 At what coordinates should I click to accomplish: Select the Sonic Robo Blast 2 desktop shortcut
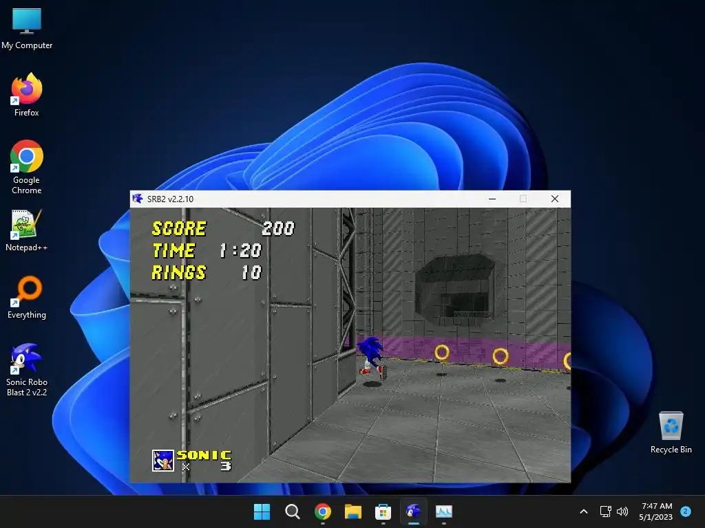tap(27, 369)
